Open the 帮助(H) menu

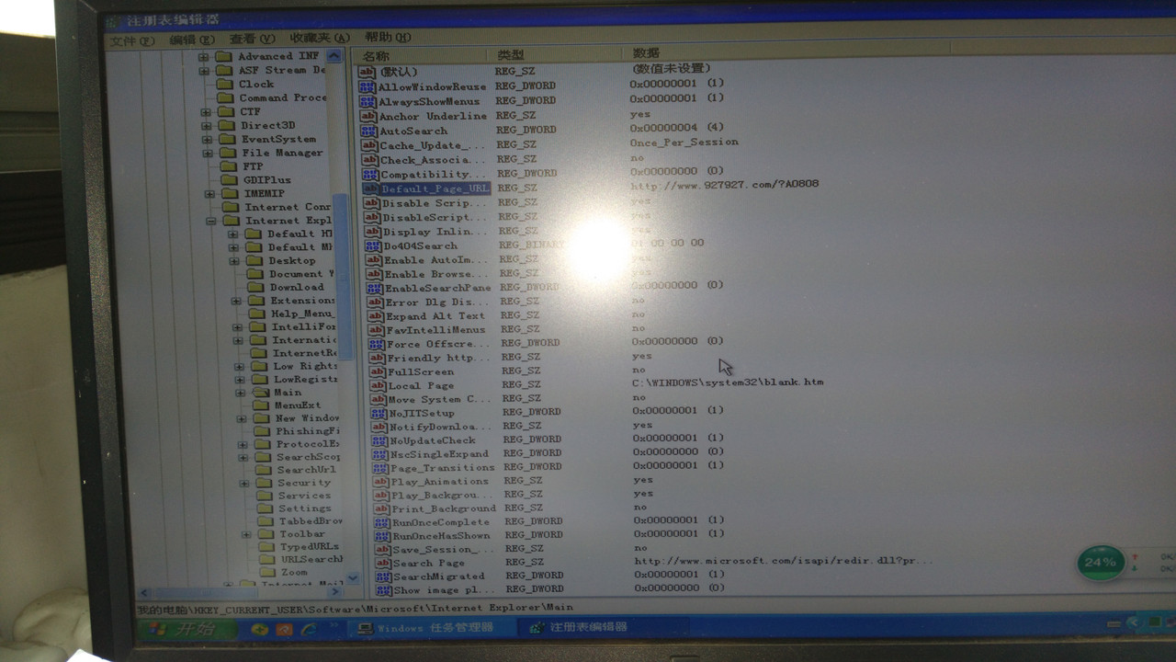click(x=388, y=38)
